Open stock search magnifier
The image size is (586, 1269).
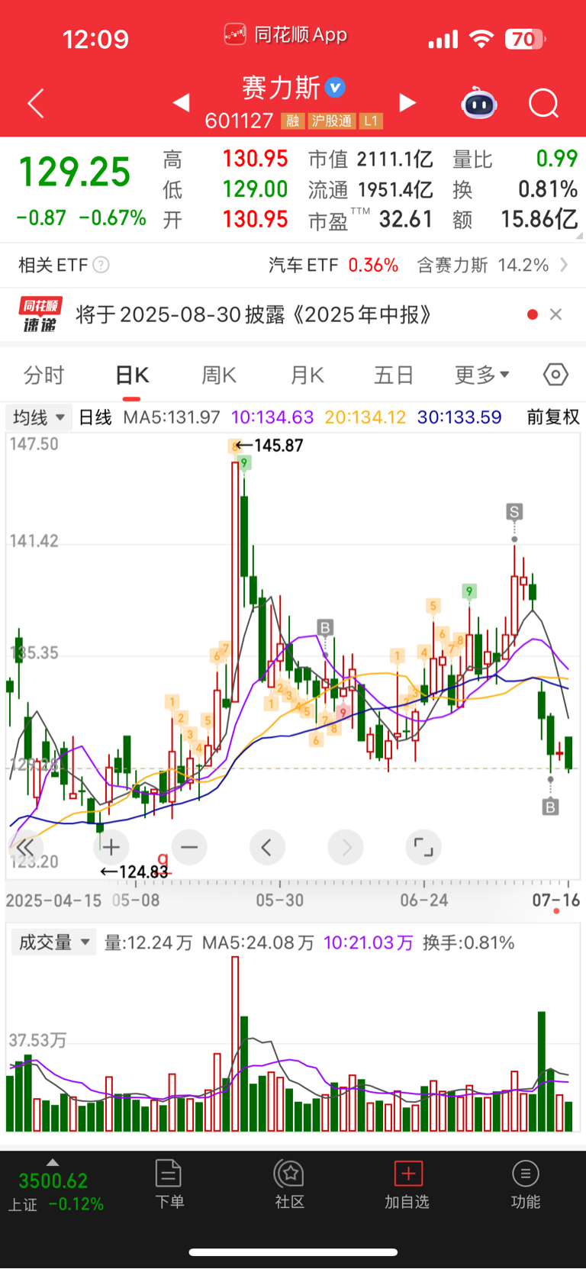(544, 103)
